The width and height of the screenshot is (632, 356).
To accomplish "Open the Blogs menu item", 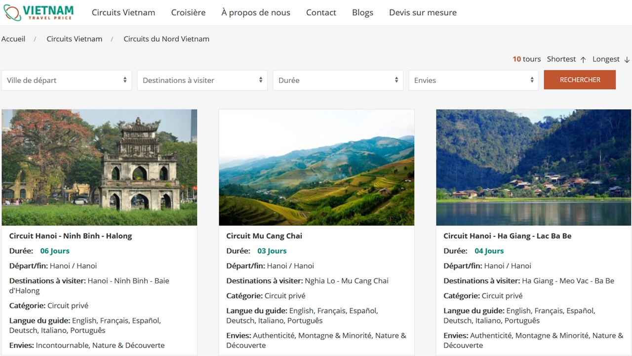I will [x=362, y=12].
